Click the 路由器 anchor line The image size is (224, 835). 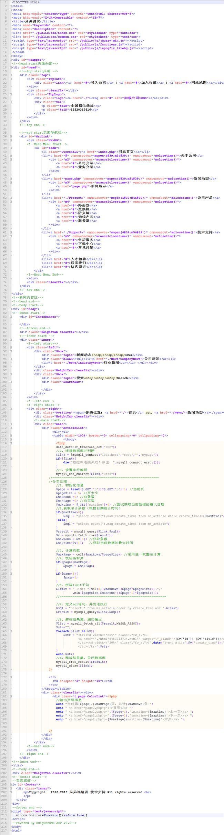click(77, 205)
